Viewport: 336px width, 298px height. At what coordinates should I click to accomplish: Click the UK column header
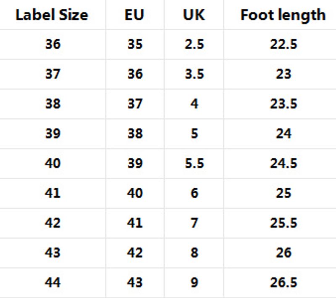click(x=194, y=15)
